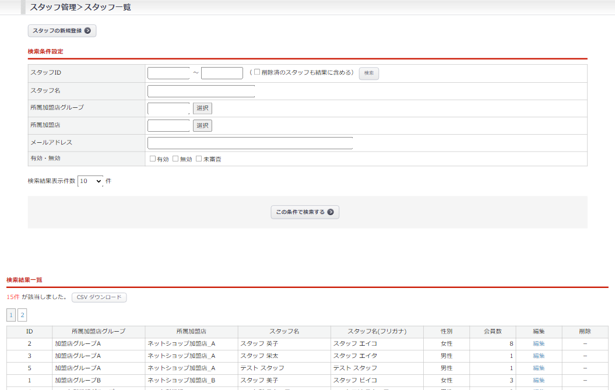
Task: Click the スタッフID start input field
Action: pyautogui.click(x=168, y=73)
